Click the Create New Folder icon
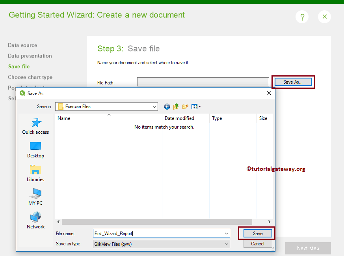344x256 pixels. (185, 107)
